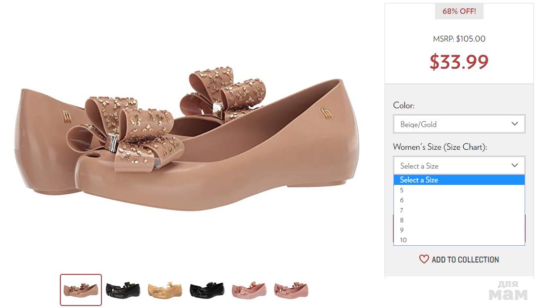Viewport: 536px width, 308px height.
Task: Open the Beige/Gold color dropdown
Action: (459, 124)
